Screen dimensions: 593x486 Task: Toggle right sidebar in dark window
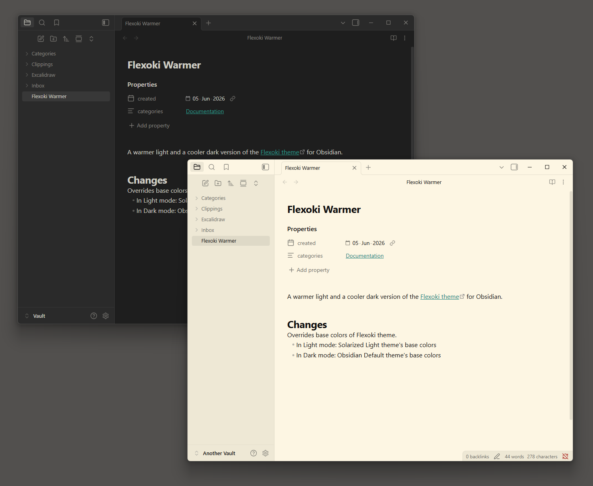pos(356,23)
